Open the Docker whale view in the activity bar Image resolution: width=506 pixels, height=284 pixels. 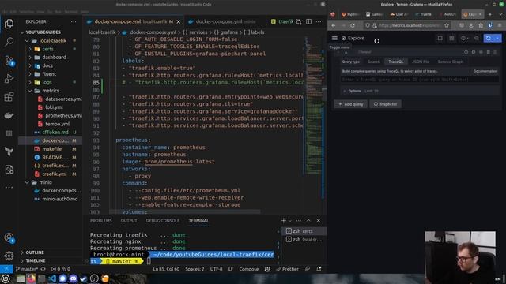click(x=9, y=115)
